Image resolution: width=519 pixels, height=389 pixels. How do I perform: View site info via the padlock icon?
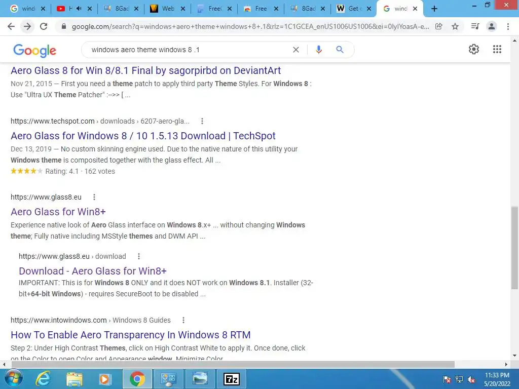[x=64, y=26]
